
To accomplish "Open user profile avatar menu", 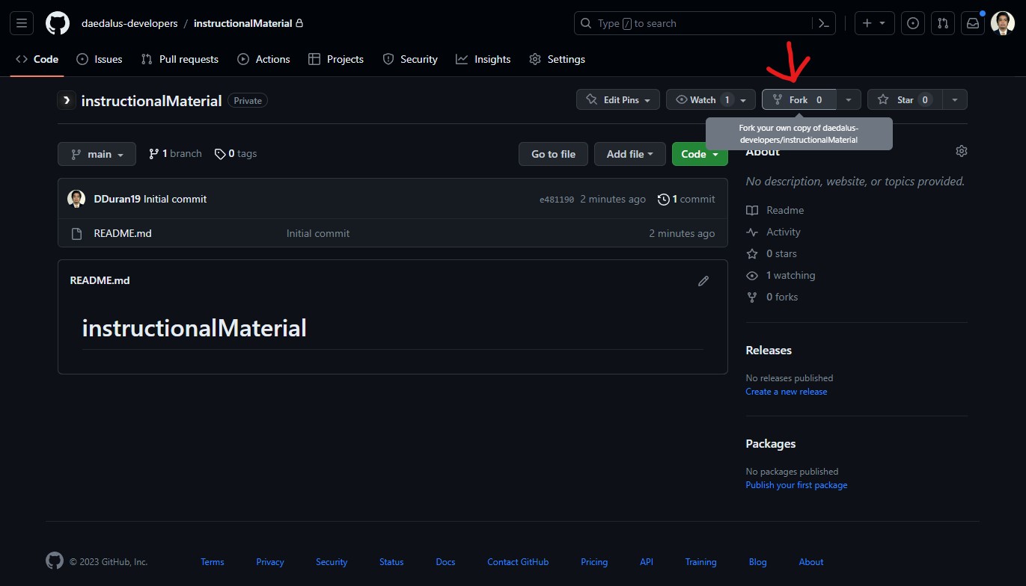I will [1003, 23].
